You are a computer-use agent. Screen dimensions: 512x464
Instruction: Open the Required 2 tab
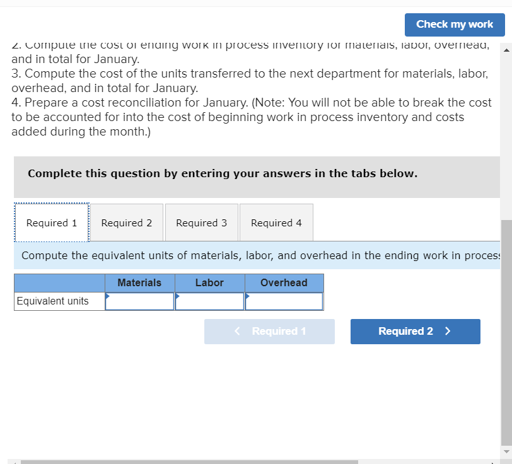[127, 223]
